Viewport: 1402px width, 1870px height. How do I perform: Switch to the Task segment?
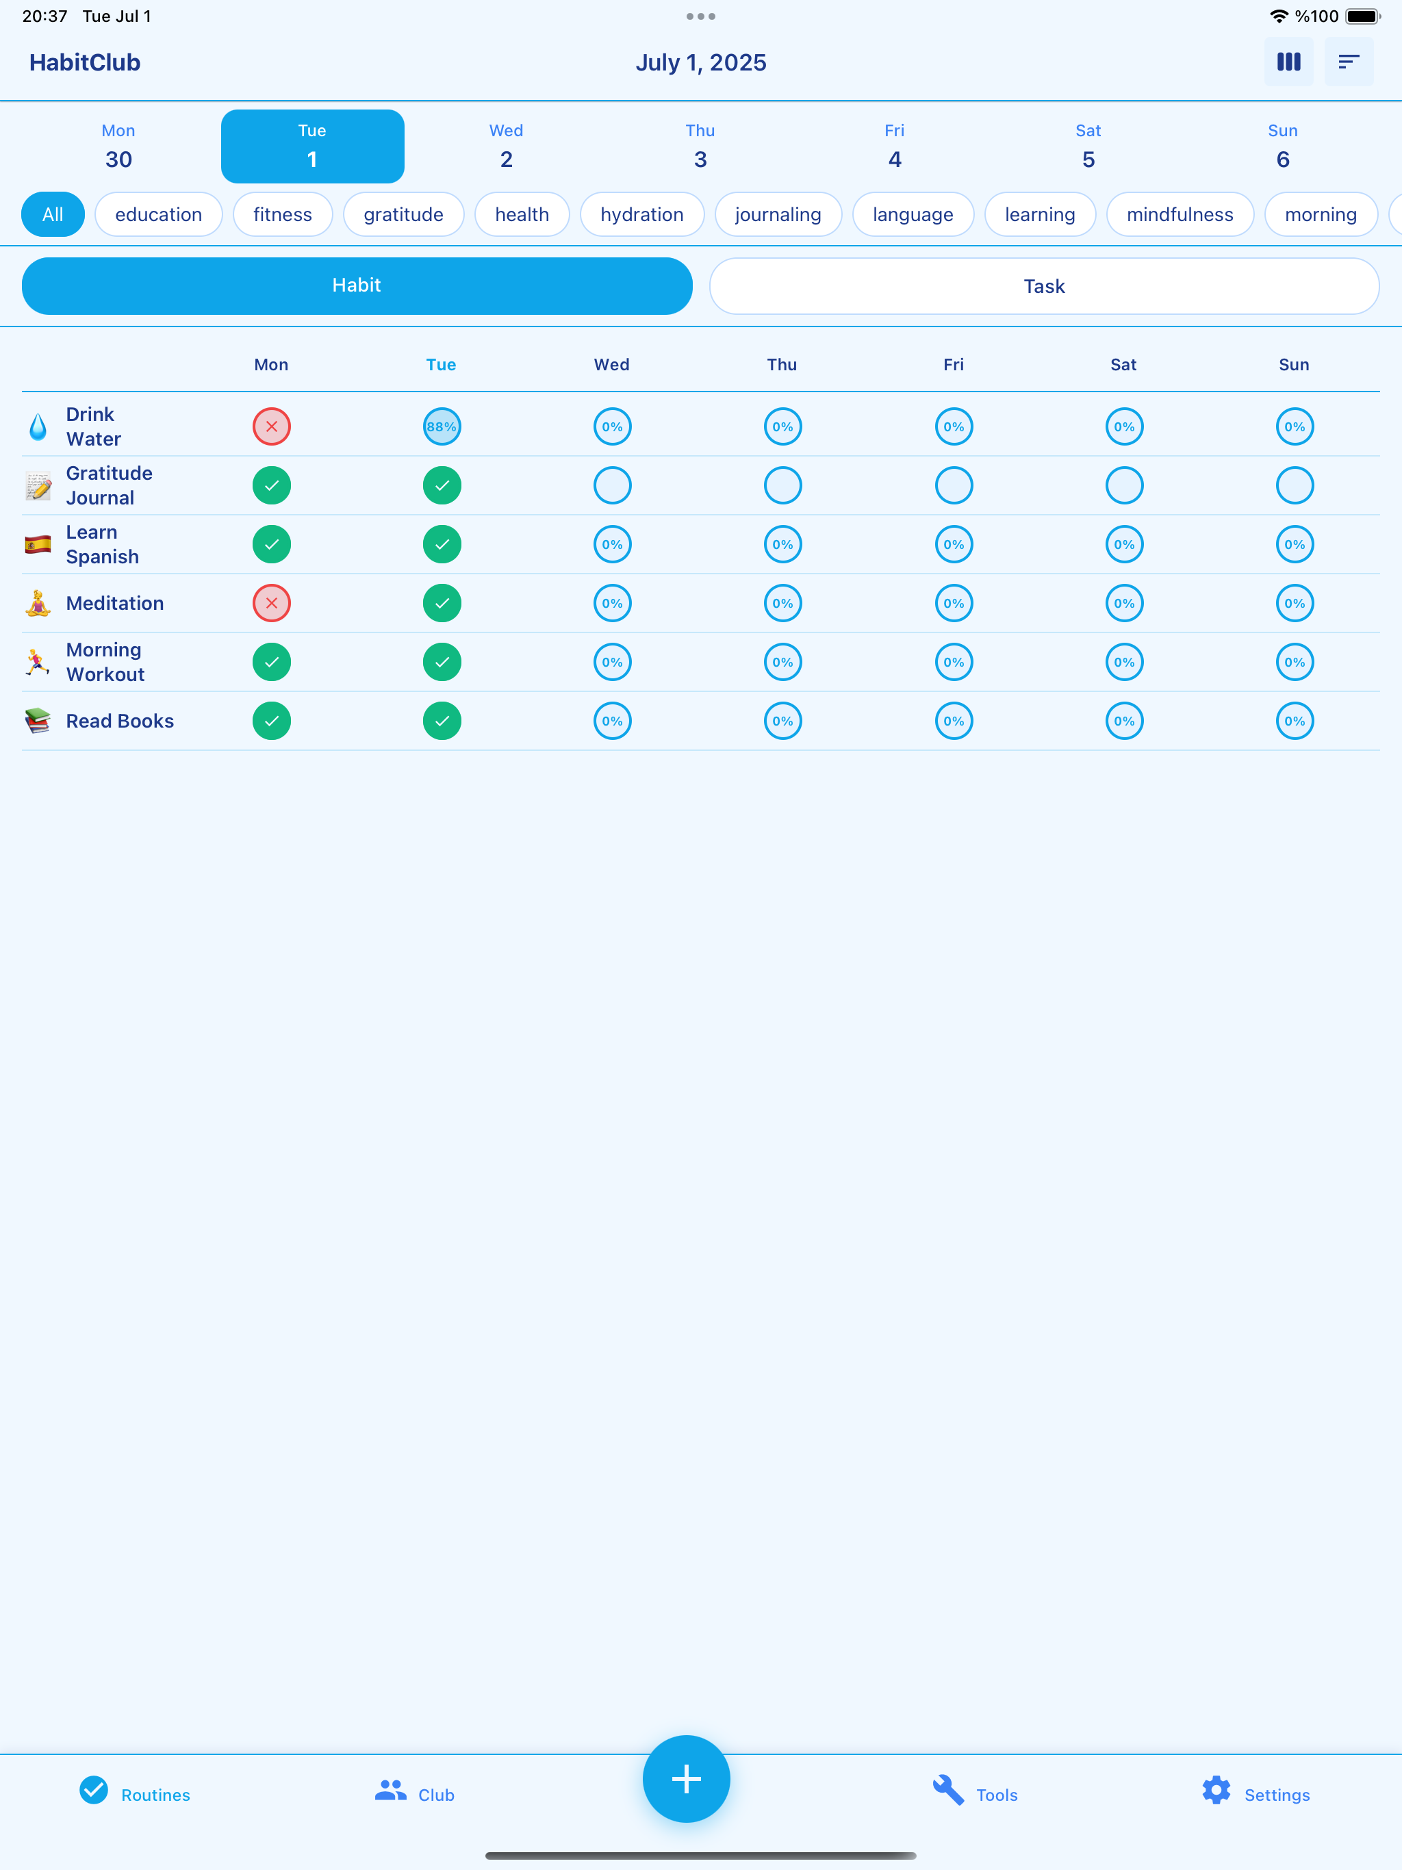(x=1045, y=287)
